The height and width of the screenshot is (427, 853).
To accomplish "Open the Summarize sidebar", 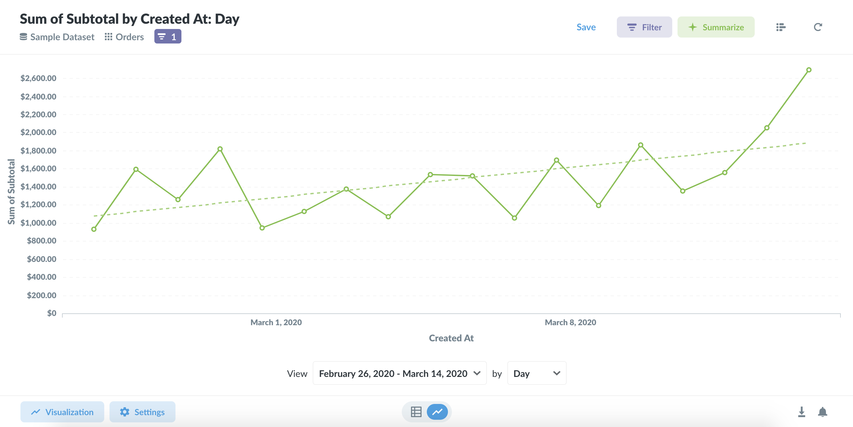I will (716, 27).
